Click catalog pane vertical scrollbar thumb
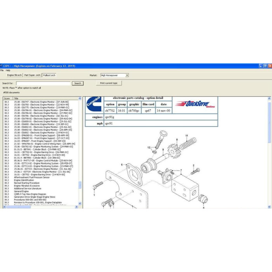Viewport: 272px width, 272px height. [269, 122]
